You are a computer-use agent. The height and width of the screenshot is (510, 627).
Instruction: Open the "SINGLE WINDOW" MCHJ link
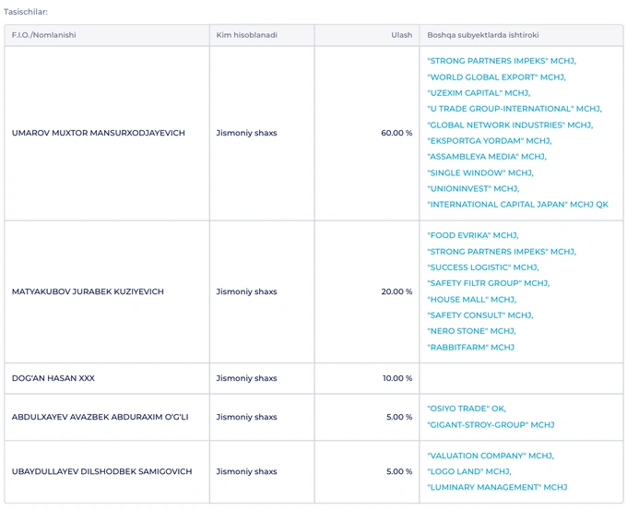[x=479, y=172]
